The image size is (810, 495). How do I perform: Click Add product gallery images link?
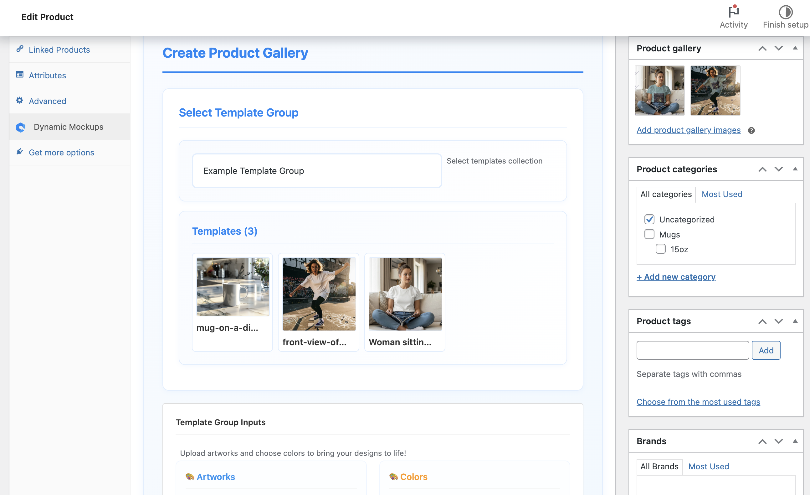coord(688,130)
